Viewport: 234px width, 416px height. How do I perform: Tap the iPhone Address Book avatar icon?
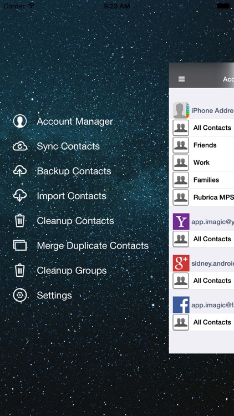[181, 110]
